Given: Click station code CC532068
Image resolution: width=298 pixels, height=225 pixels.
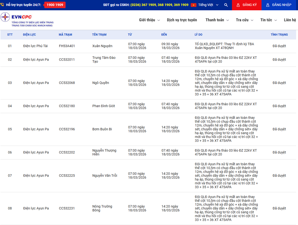Looking at the screenshot, I should pos(67,83).
